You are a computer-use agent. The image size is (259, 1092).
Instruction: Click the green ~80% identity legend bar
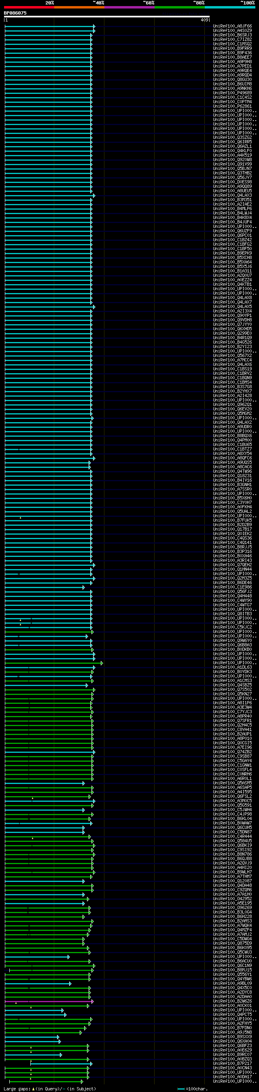180,7
